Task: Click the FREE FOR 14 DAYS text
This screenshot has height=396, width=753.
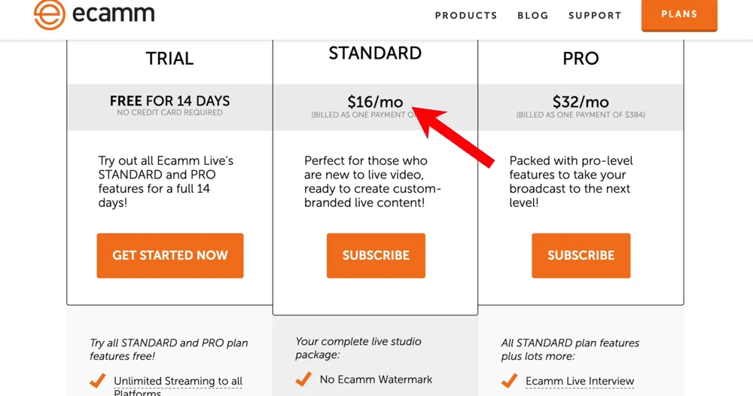Action: click(x=169, y=101)
